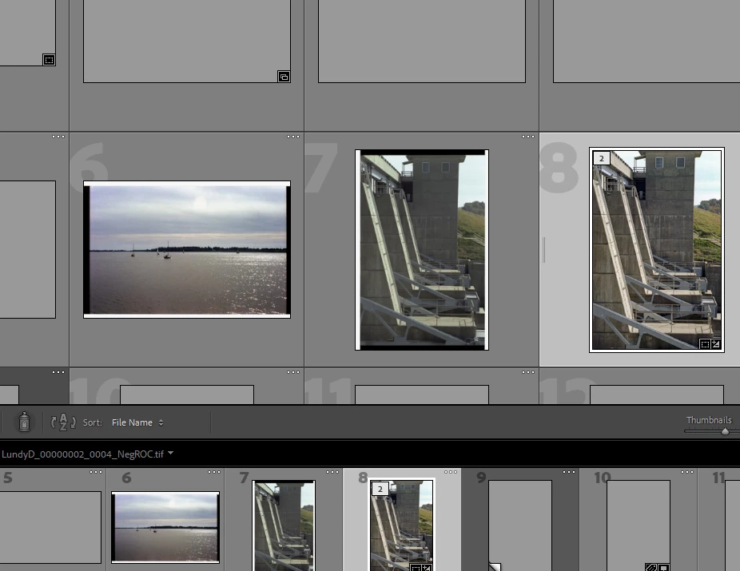740x571 pixels.
Task: Click the keyword tag badge on filmstrip thumbnail 10
Action: click(x=650, y=568)
